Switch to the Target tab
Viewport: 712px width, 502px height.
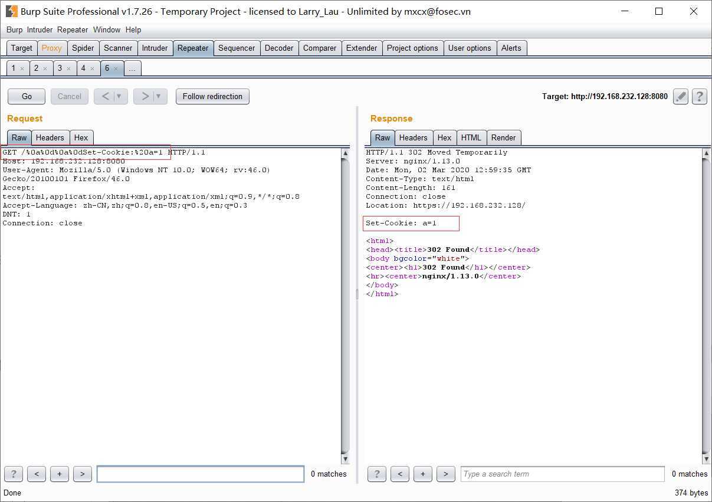click(x=22, y=48)
